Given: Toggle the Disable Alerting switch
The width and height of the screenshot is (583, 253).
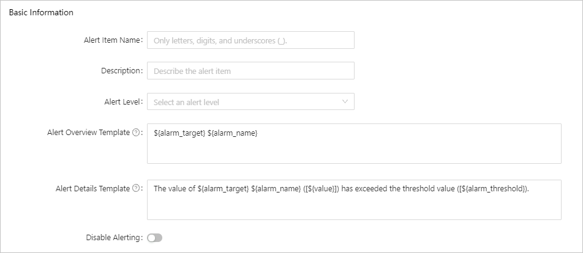Looking at the screenshot, I should pyautogui.click(x=155, y=238).
